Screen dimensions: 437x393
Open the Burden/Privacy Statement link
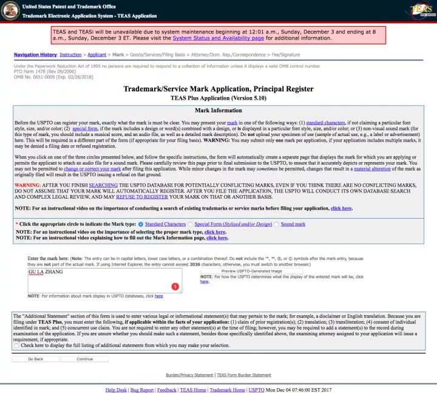point(189,375)
